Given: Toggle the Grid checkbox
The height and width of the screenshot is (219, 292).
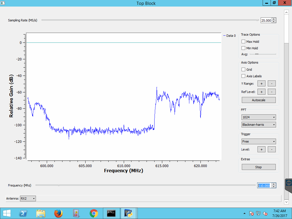Looking at the screenshot, I should pyautogui.click(x=243, y=70).
